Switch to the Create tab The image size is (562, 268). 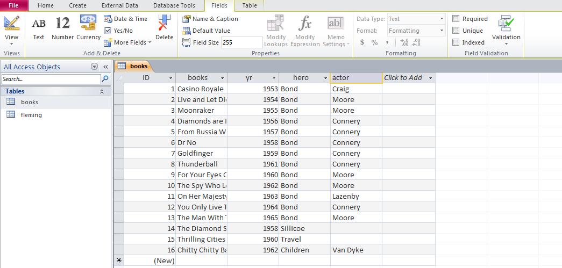coord(78,5)
